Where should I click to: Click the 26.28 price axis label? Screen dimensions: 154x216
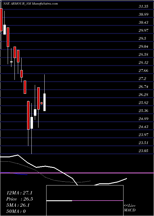144,94
